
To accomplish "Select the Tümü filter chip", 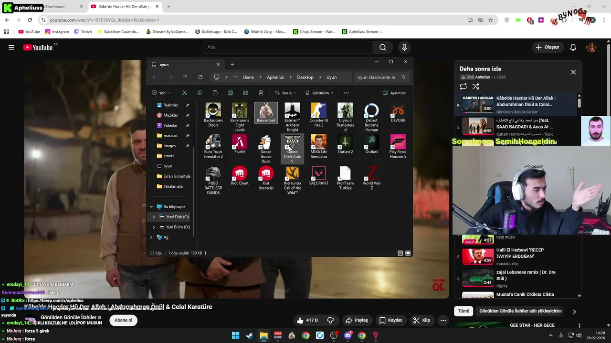I will click(x=464, y=311).
